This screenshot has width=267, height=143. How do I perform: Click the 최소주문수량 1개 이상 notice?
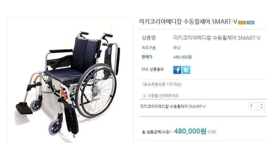click(x=162, y=84)
